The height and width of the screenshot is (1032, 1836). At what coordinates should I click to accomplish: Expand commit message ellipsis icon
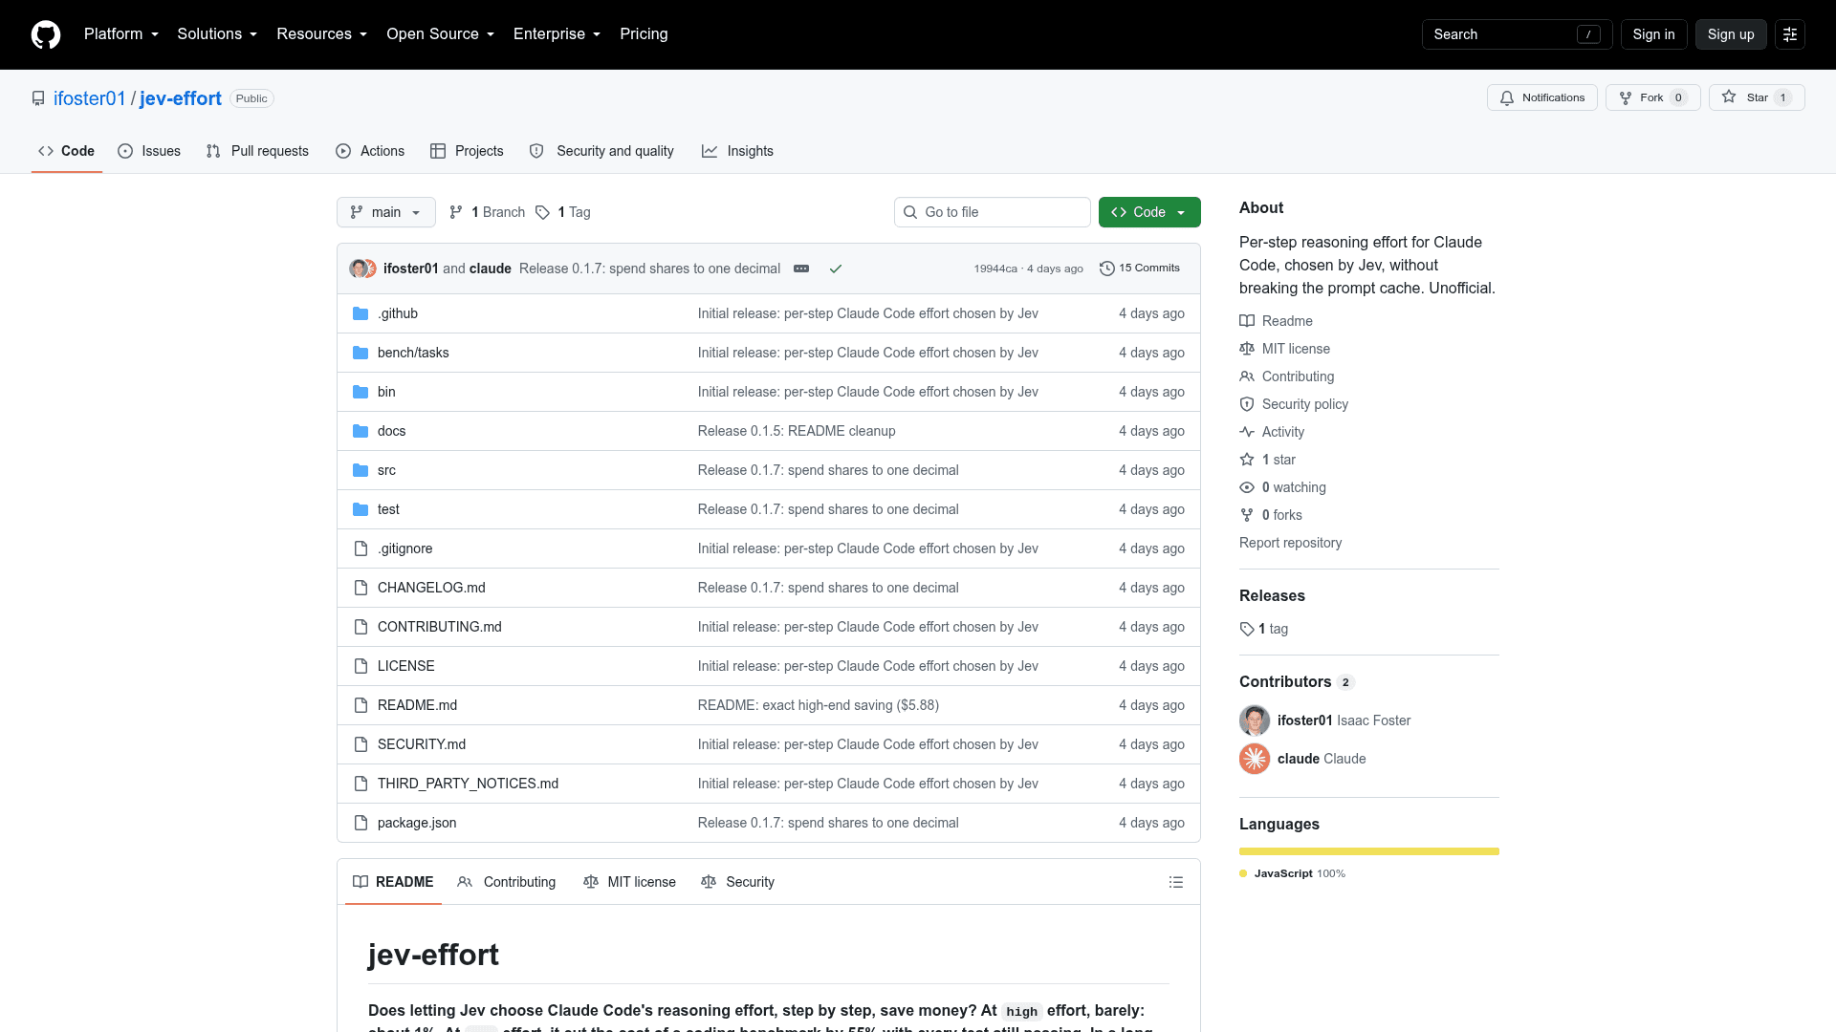(x=801, y=269)
